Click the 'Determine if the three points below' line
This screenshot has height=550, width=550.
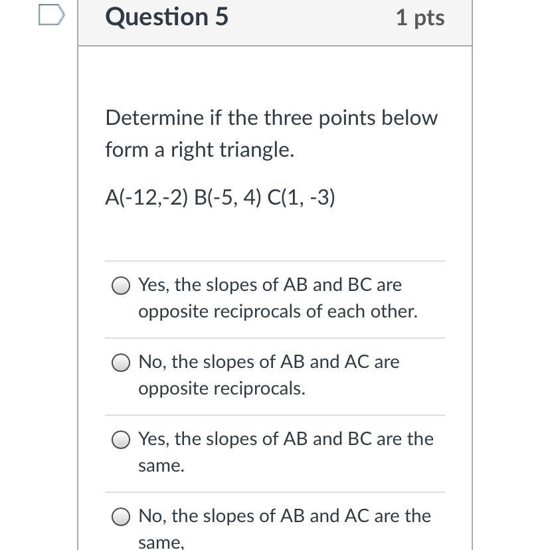(271, 118)
